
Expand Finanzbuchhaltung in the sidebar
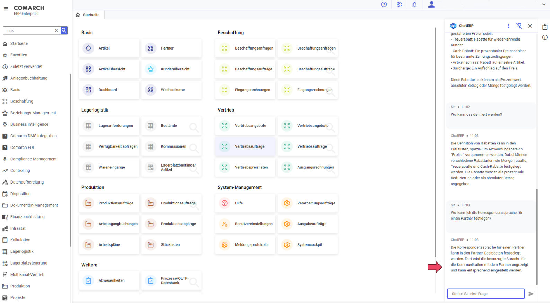[x=27, y=217]
